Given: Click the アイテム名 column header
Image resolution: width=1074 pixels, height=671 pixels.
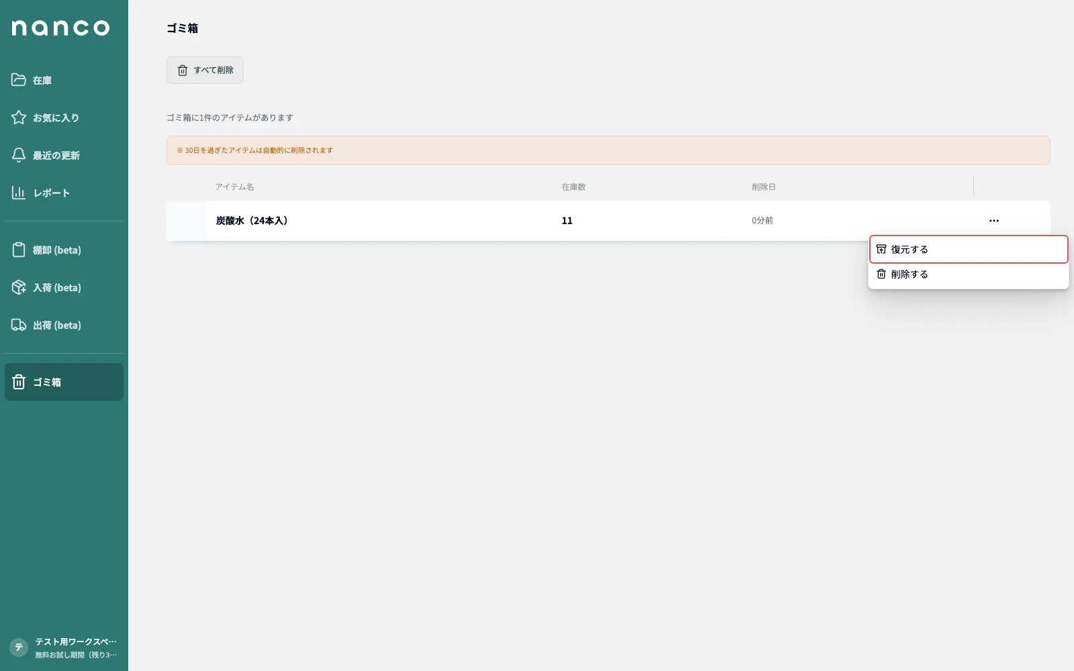Looking at the screenshot, I should pos(234,187).
